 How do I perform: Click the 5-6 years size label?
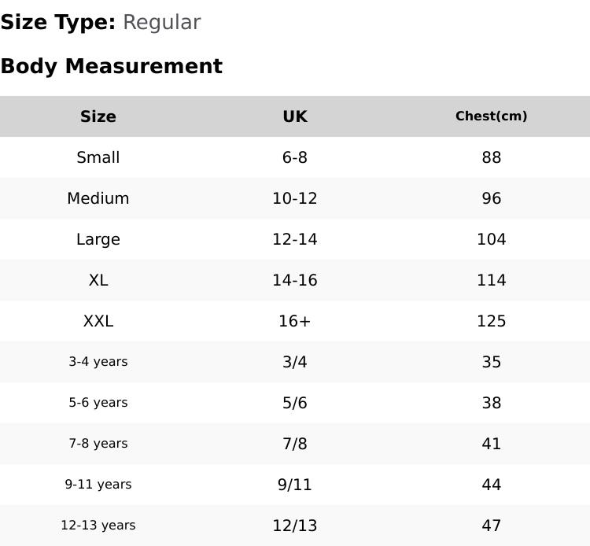98,403
